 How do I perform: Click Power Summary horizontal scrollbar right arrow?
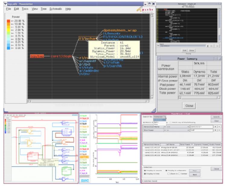coord(219,98)
